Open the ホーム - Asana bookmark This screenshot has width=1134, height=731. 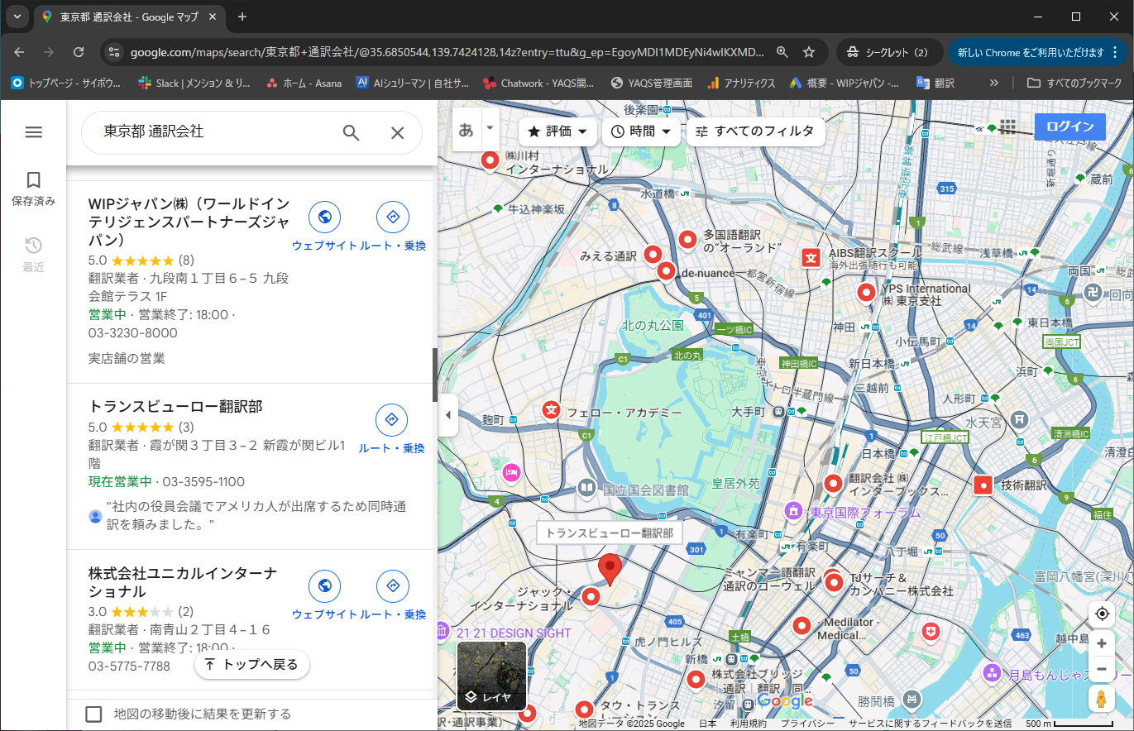click(304, 83)
